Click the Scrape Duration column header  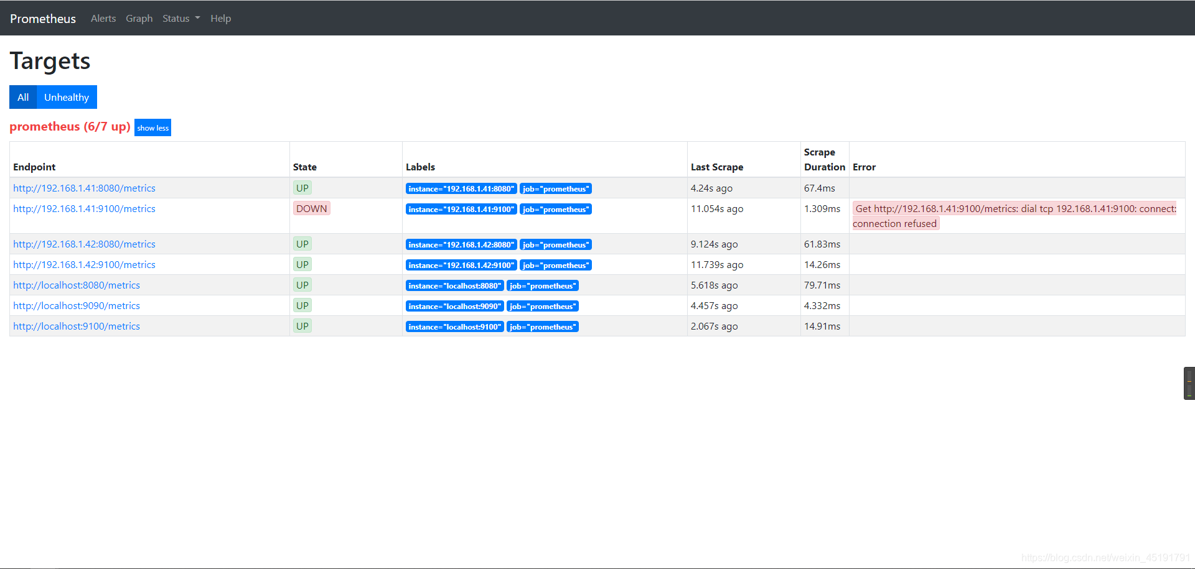tap(825, 159)
